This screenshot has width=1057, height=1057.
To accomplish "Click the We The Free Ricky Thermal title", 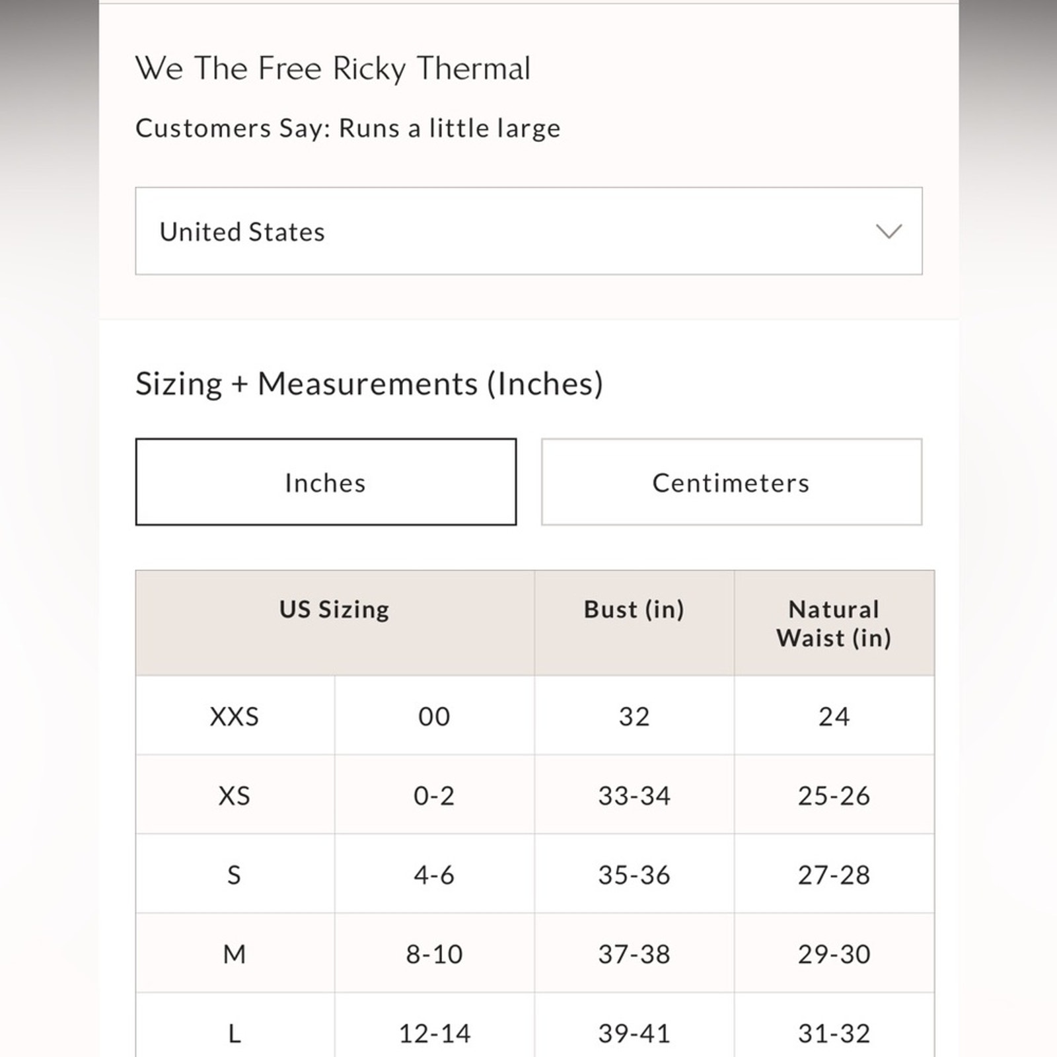I will [333, 68].
